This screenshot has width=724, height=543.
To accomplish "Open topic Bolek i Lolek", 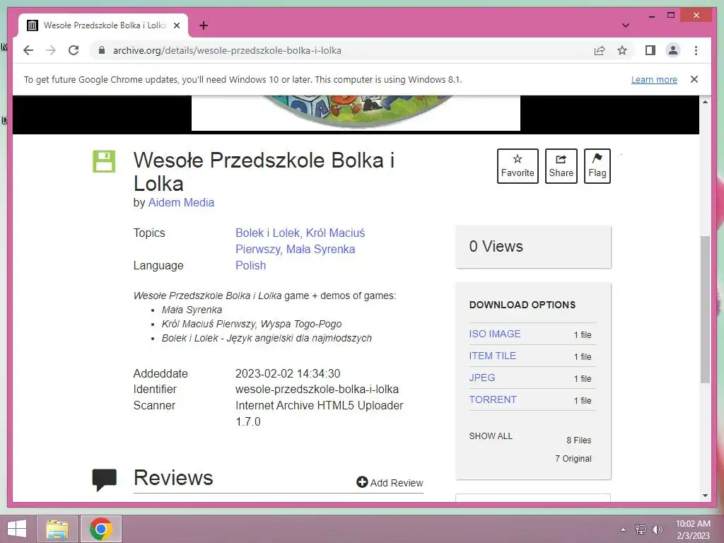I will (x=268, y=233).
